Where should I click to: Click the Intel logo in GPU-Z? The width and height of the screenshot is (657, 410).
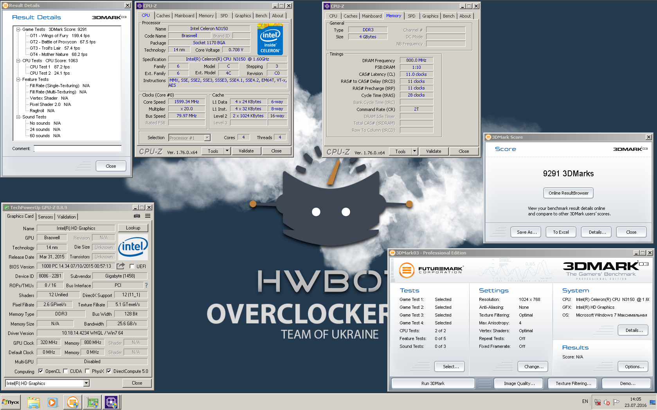tap(133, 247)
